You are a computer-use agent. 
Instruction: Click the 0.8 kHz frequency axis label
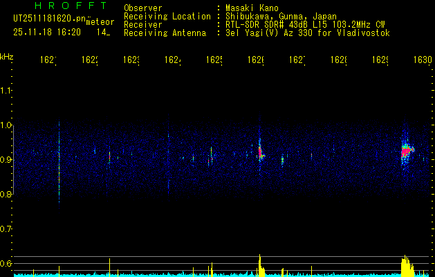[x=6, y=195]
